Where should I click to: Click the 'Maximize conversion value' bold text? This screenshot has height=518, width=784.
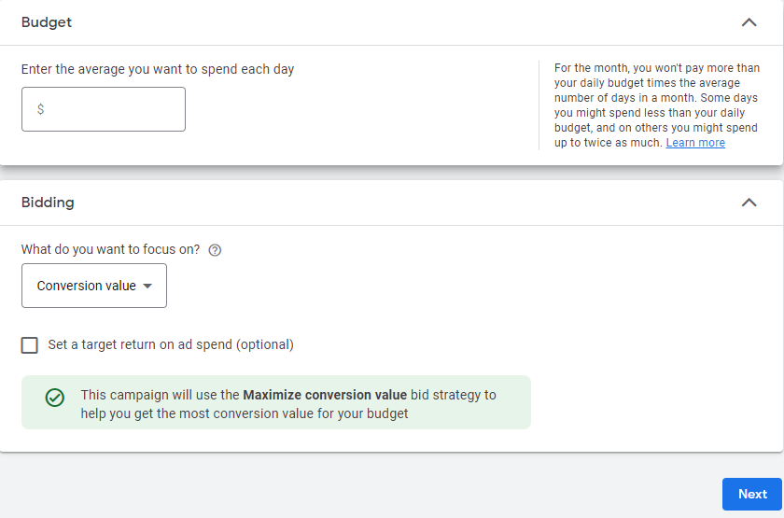click(x=325, y=395)
